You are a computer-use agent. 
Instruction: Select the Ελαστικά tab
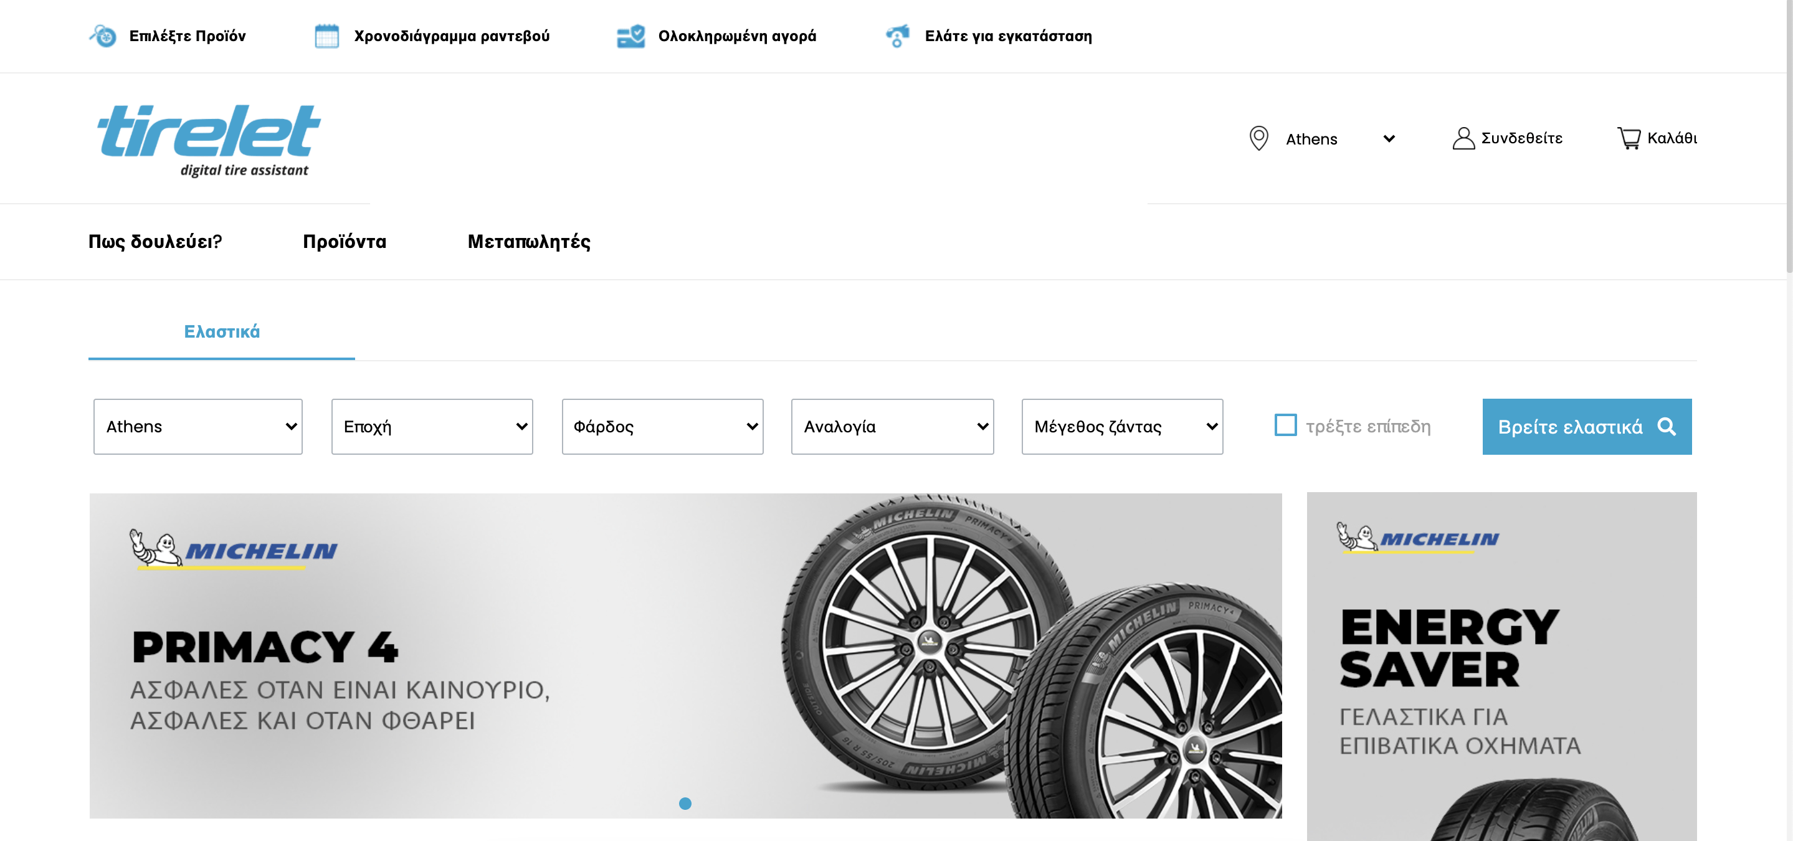point(221,331)
